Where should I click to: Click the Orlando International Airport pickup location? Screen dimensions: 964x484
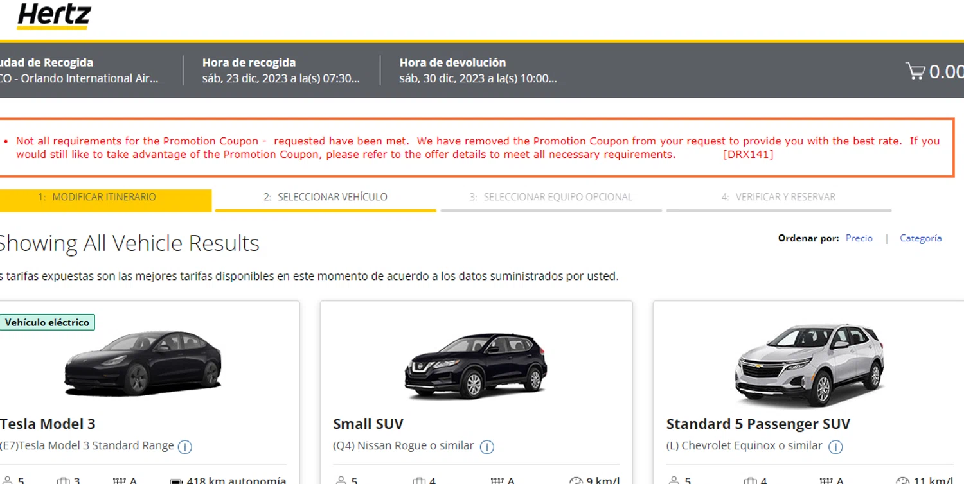pyautogui.click(x=79, y=78)
